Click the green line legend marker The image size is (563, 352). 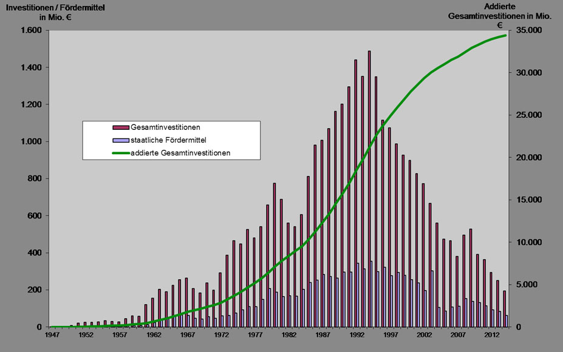(x=121, y=153)
